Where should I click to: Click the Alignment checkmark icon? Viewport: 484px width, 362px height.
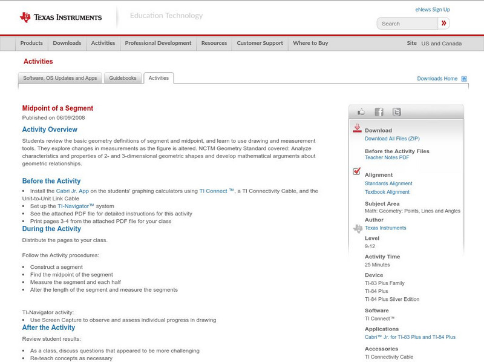click(357, 171)
